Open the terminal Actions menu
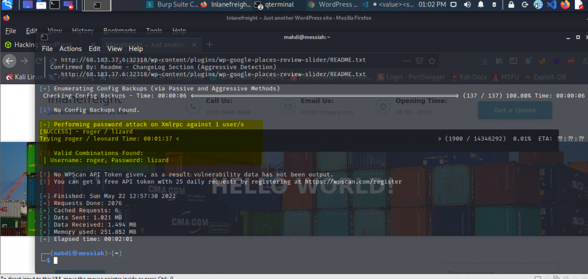Viewport: 588px width, 279px height. click(x=70, y=49)
